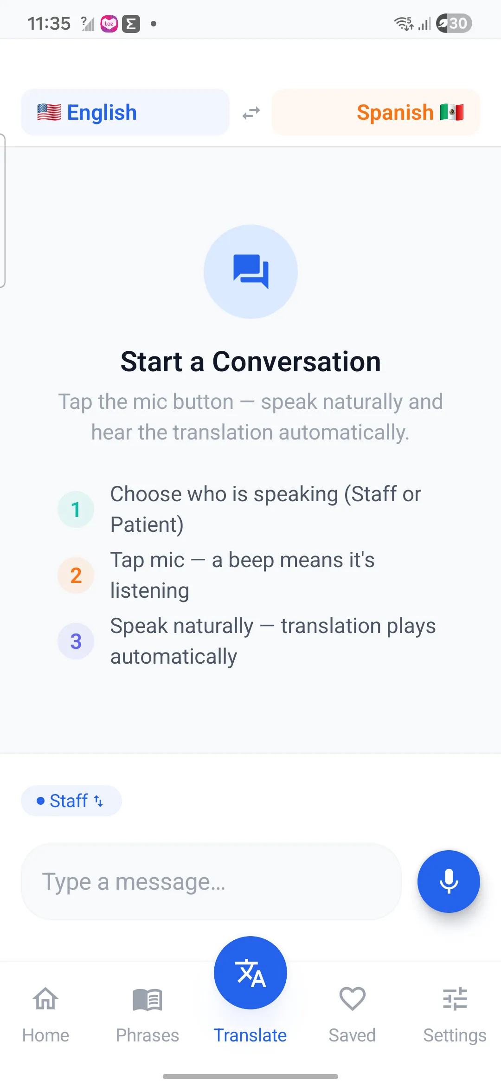
Task: Open the Spanish target language selector
Action: (x=375, y=112)
